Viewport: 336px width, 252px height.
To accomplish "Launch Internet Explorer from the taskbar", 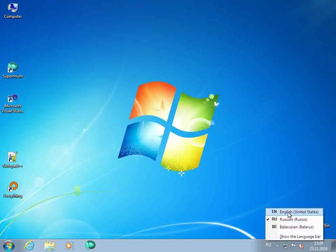I will 29,245.
